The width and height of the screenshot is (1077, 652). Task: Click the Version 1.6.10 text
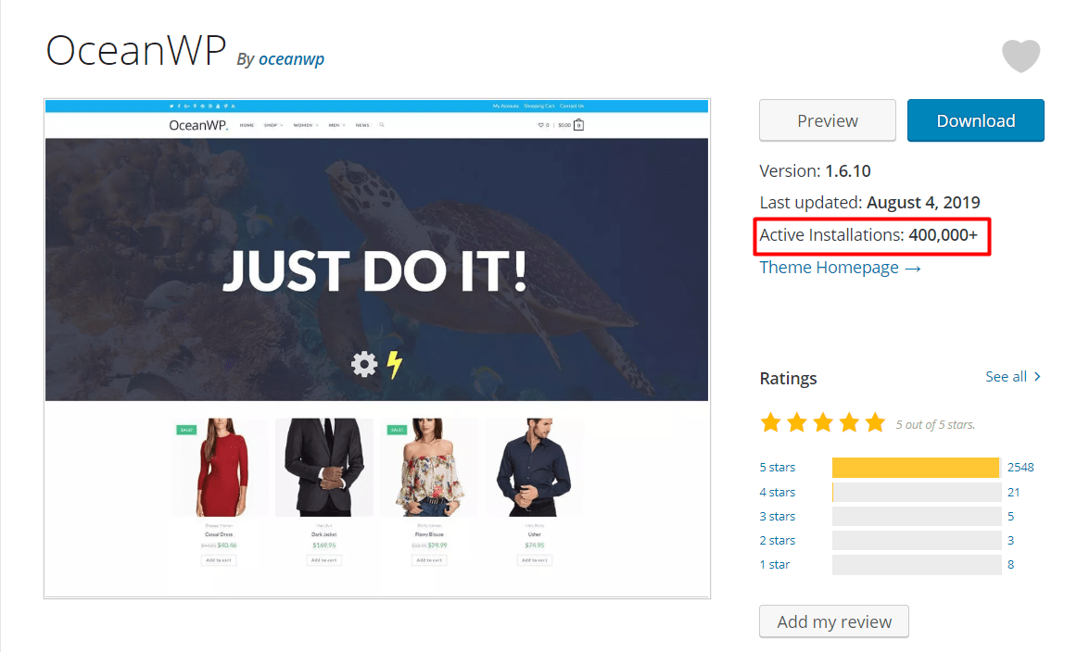pyautogui.click(x=816, y=171)
